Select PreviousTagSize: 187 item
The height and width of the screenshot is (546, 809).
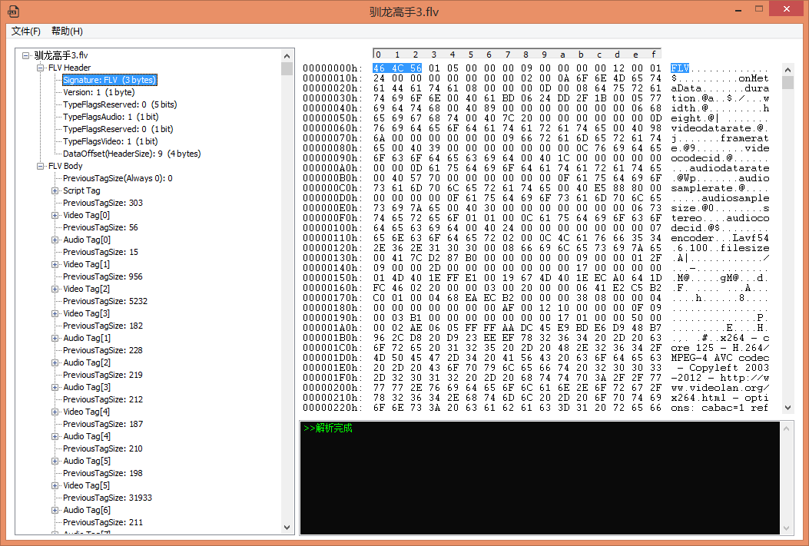103,425
